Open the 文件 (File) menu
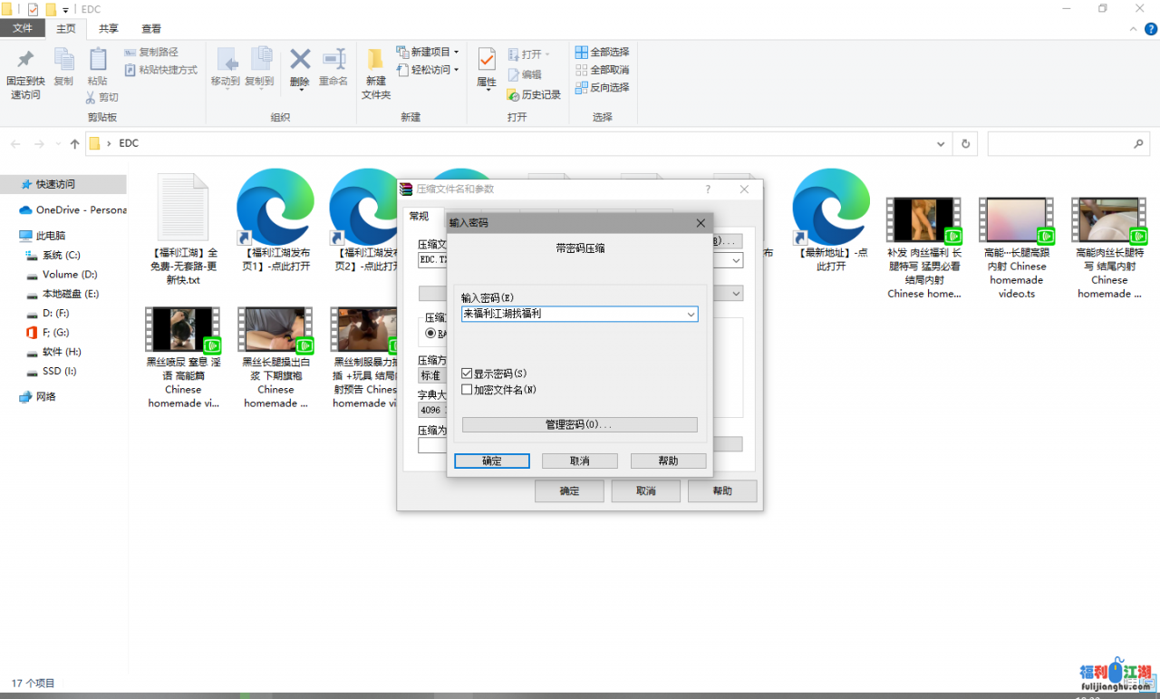 pos(24,28)
